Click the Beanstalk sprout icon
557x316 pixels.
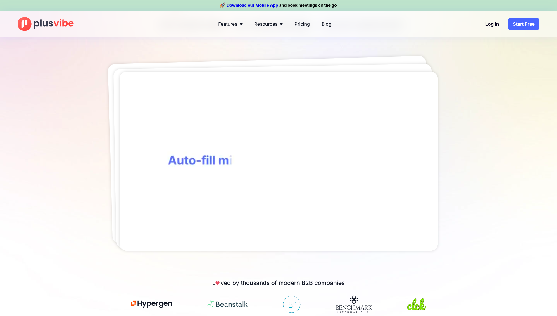pyautogui.click(x=211, y=304)
